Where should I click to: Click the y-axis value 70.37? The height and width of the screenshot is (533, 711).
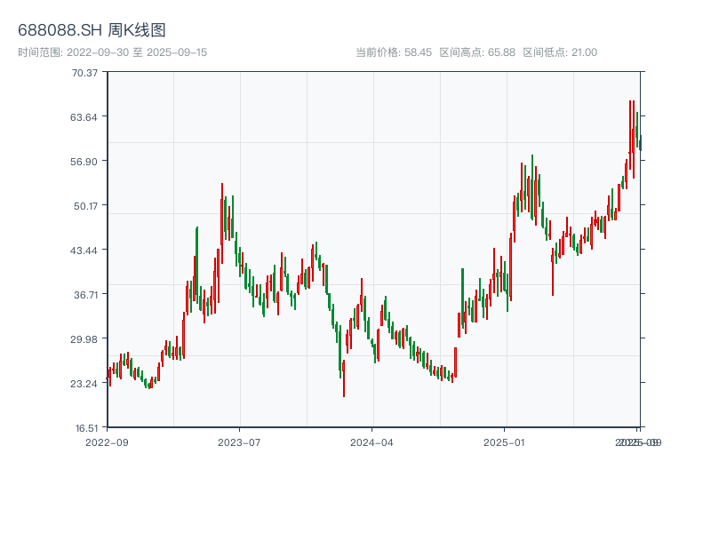84,73
